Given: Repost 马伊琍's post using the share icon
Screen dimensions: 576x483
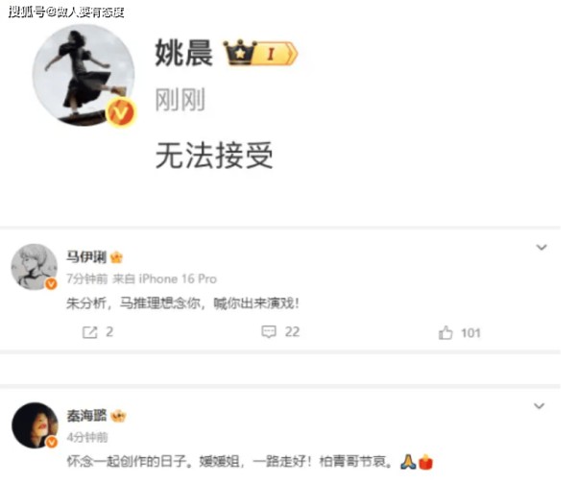Looking at the screenshot, I should click(89, 332).
